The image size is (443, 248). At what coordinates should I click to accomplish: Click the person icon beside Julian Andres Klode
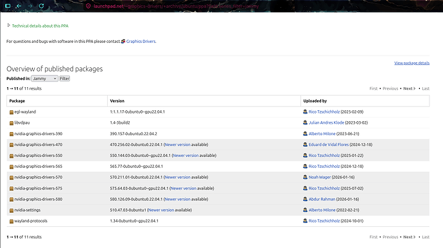[305, 122]
